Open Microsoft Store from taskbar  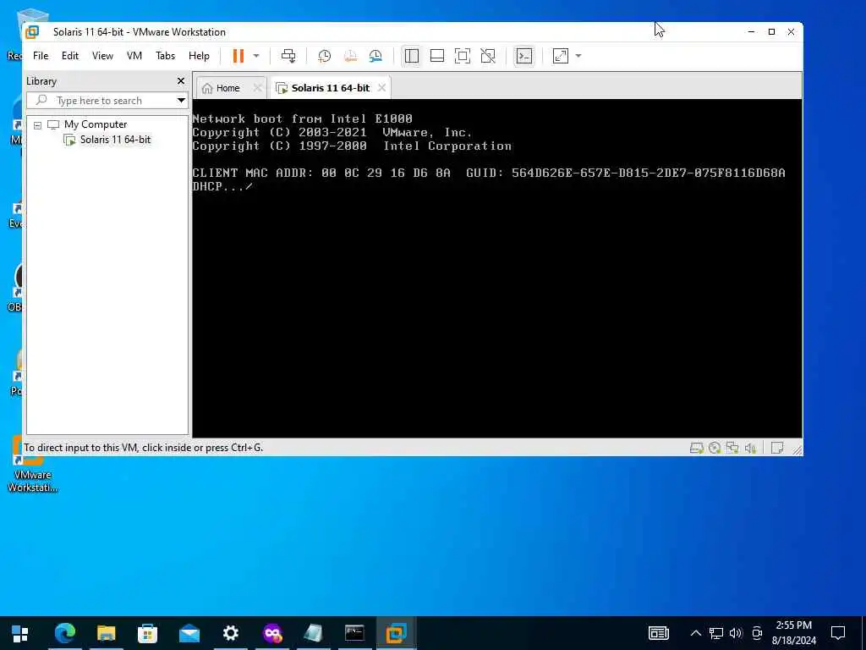(x=147, y=633)
